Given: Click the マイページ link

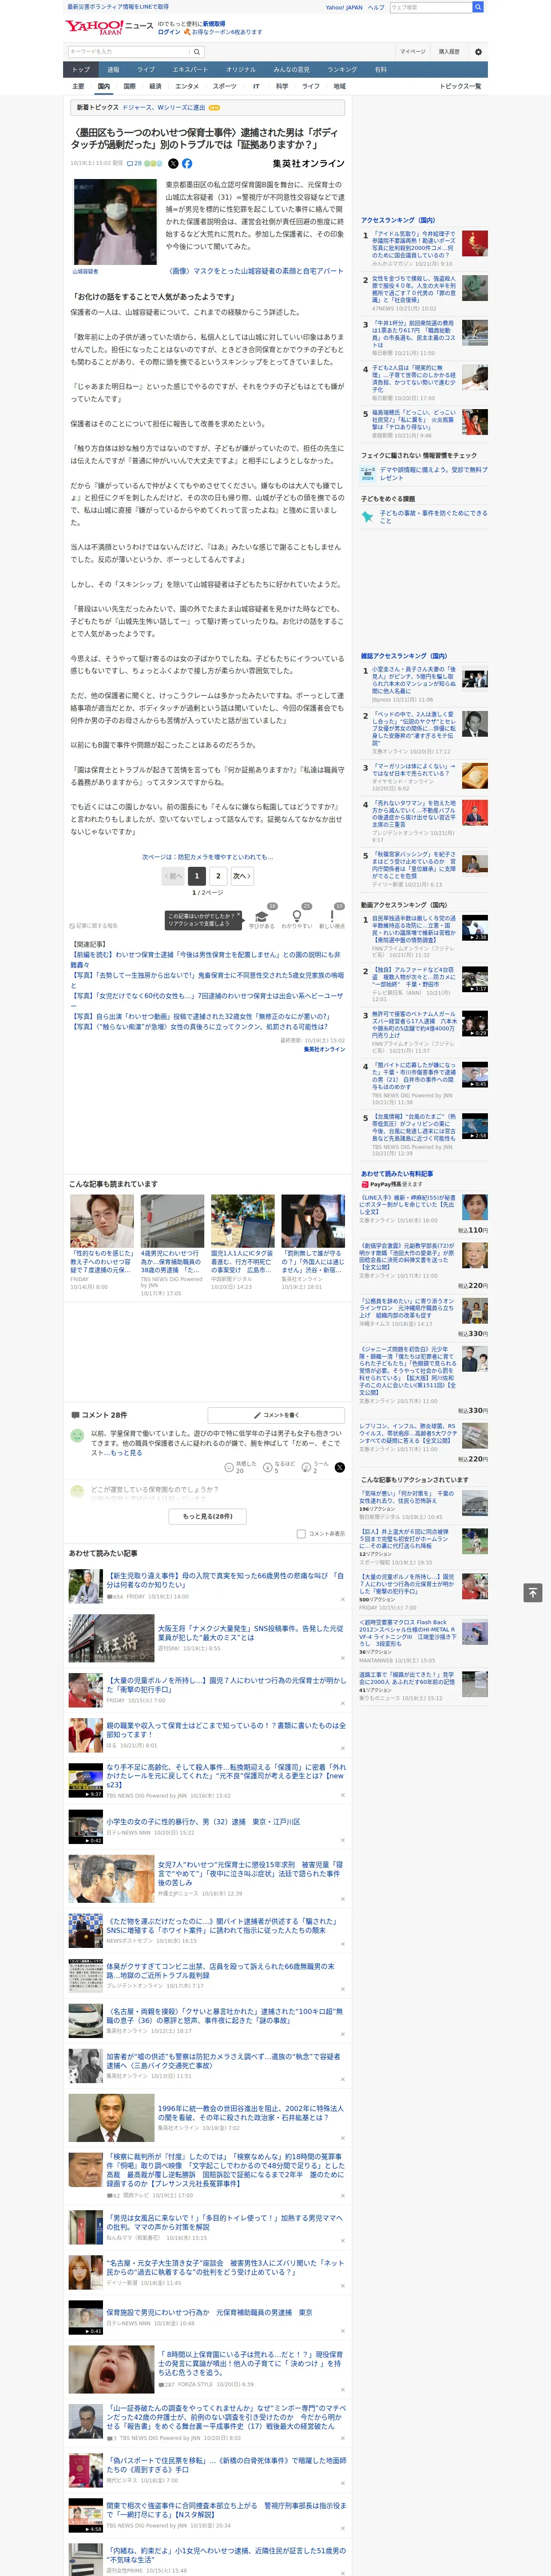Looking at the screenshot, I should tap(413, 51).
